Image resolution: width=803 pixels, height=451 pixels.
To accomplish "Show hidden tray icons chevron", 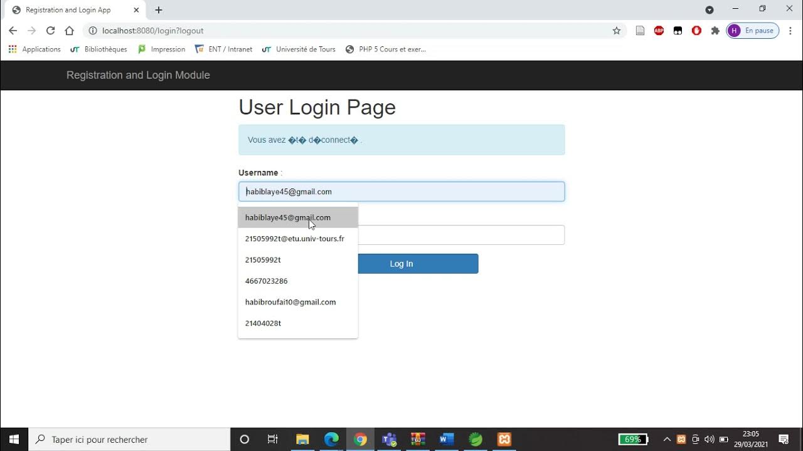I will pos(667,440).
